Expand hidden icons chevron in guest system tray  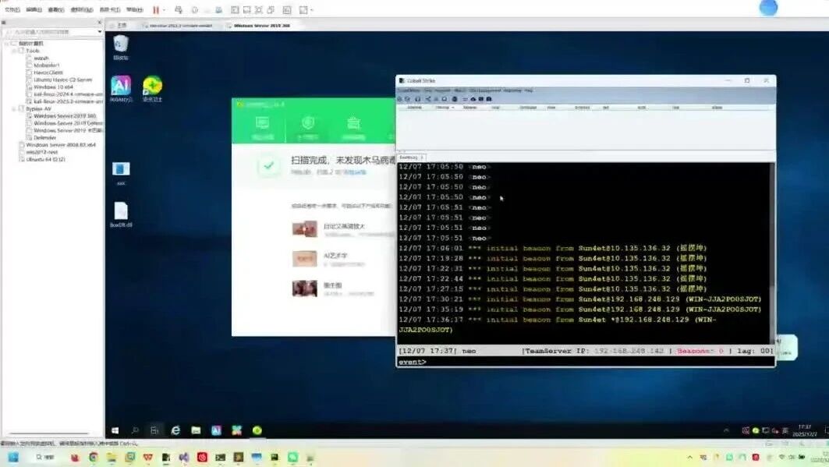pyautogui.click(x=726, y=430)
